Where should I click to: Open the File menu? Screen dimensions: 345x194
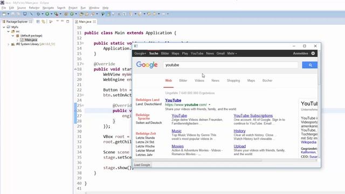[4, 8]
